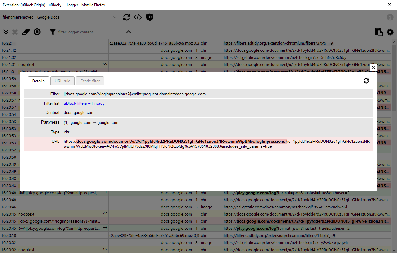Select the Details tab
This screenshot has width=397, height=253.
[x=38, y=81]
